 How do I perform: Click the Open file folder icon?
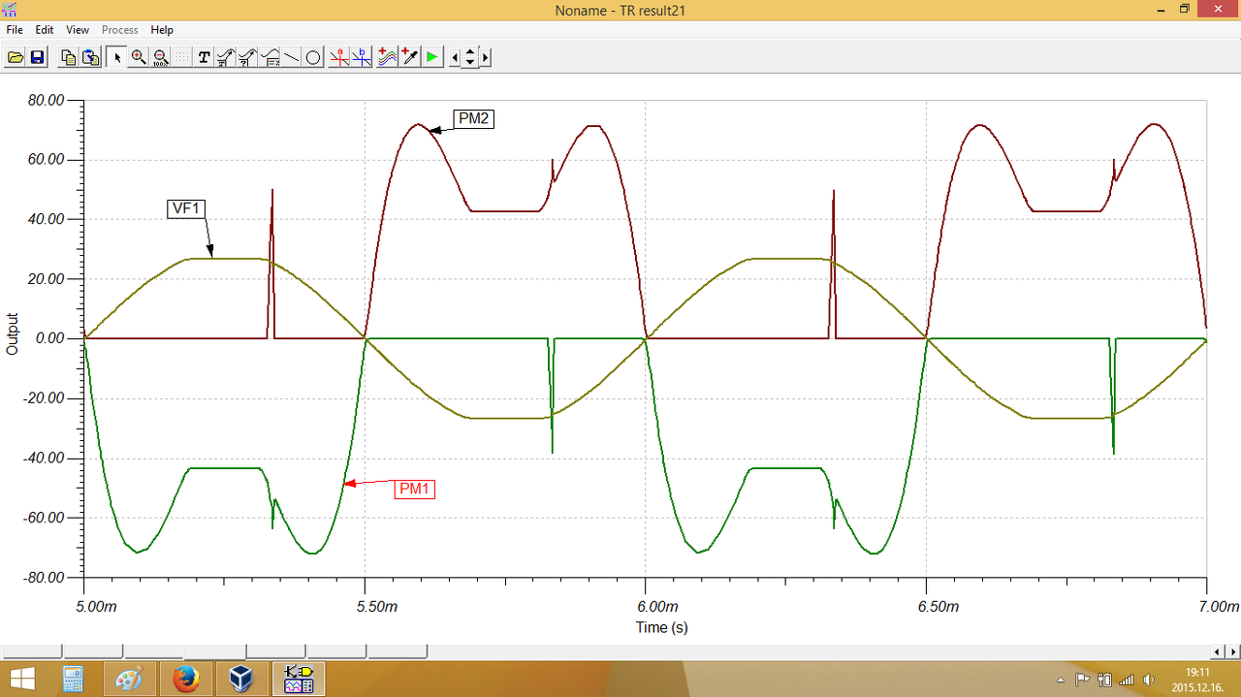click(16, 57)
